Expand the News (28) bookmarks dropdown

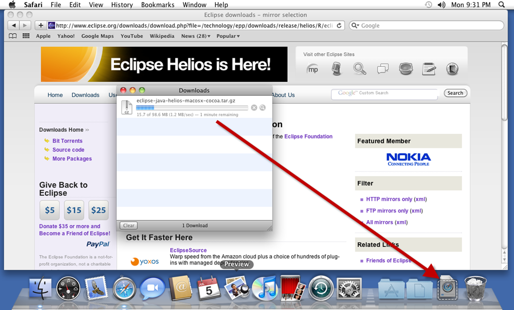coord(196,36)
